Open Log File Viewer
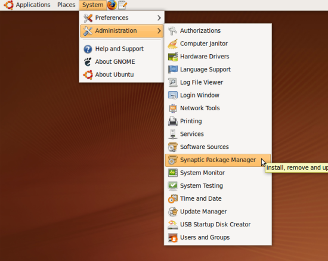 [x=218, y=83]
